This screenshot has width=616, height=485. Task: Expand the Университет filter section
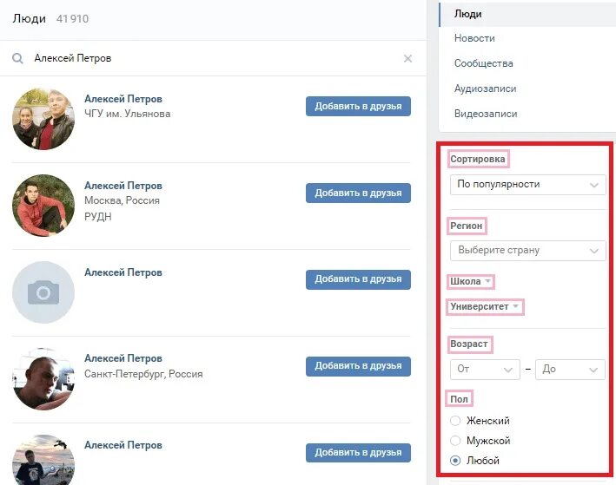point(485,306)
